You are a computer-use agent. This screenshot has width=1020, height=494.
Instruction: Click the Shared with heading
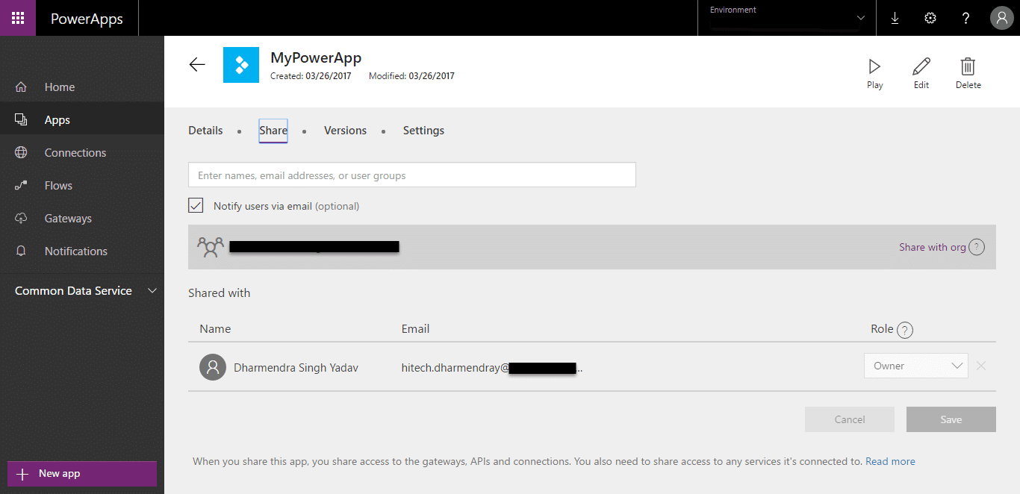219,293
